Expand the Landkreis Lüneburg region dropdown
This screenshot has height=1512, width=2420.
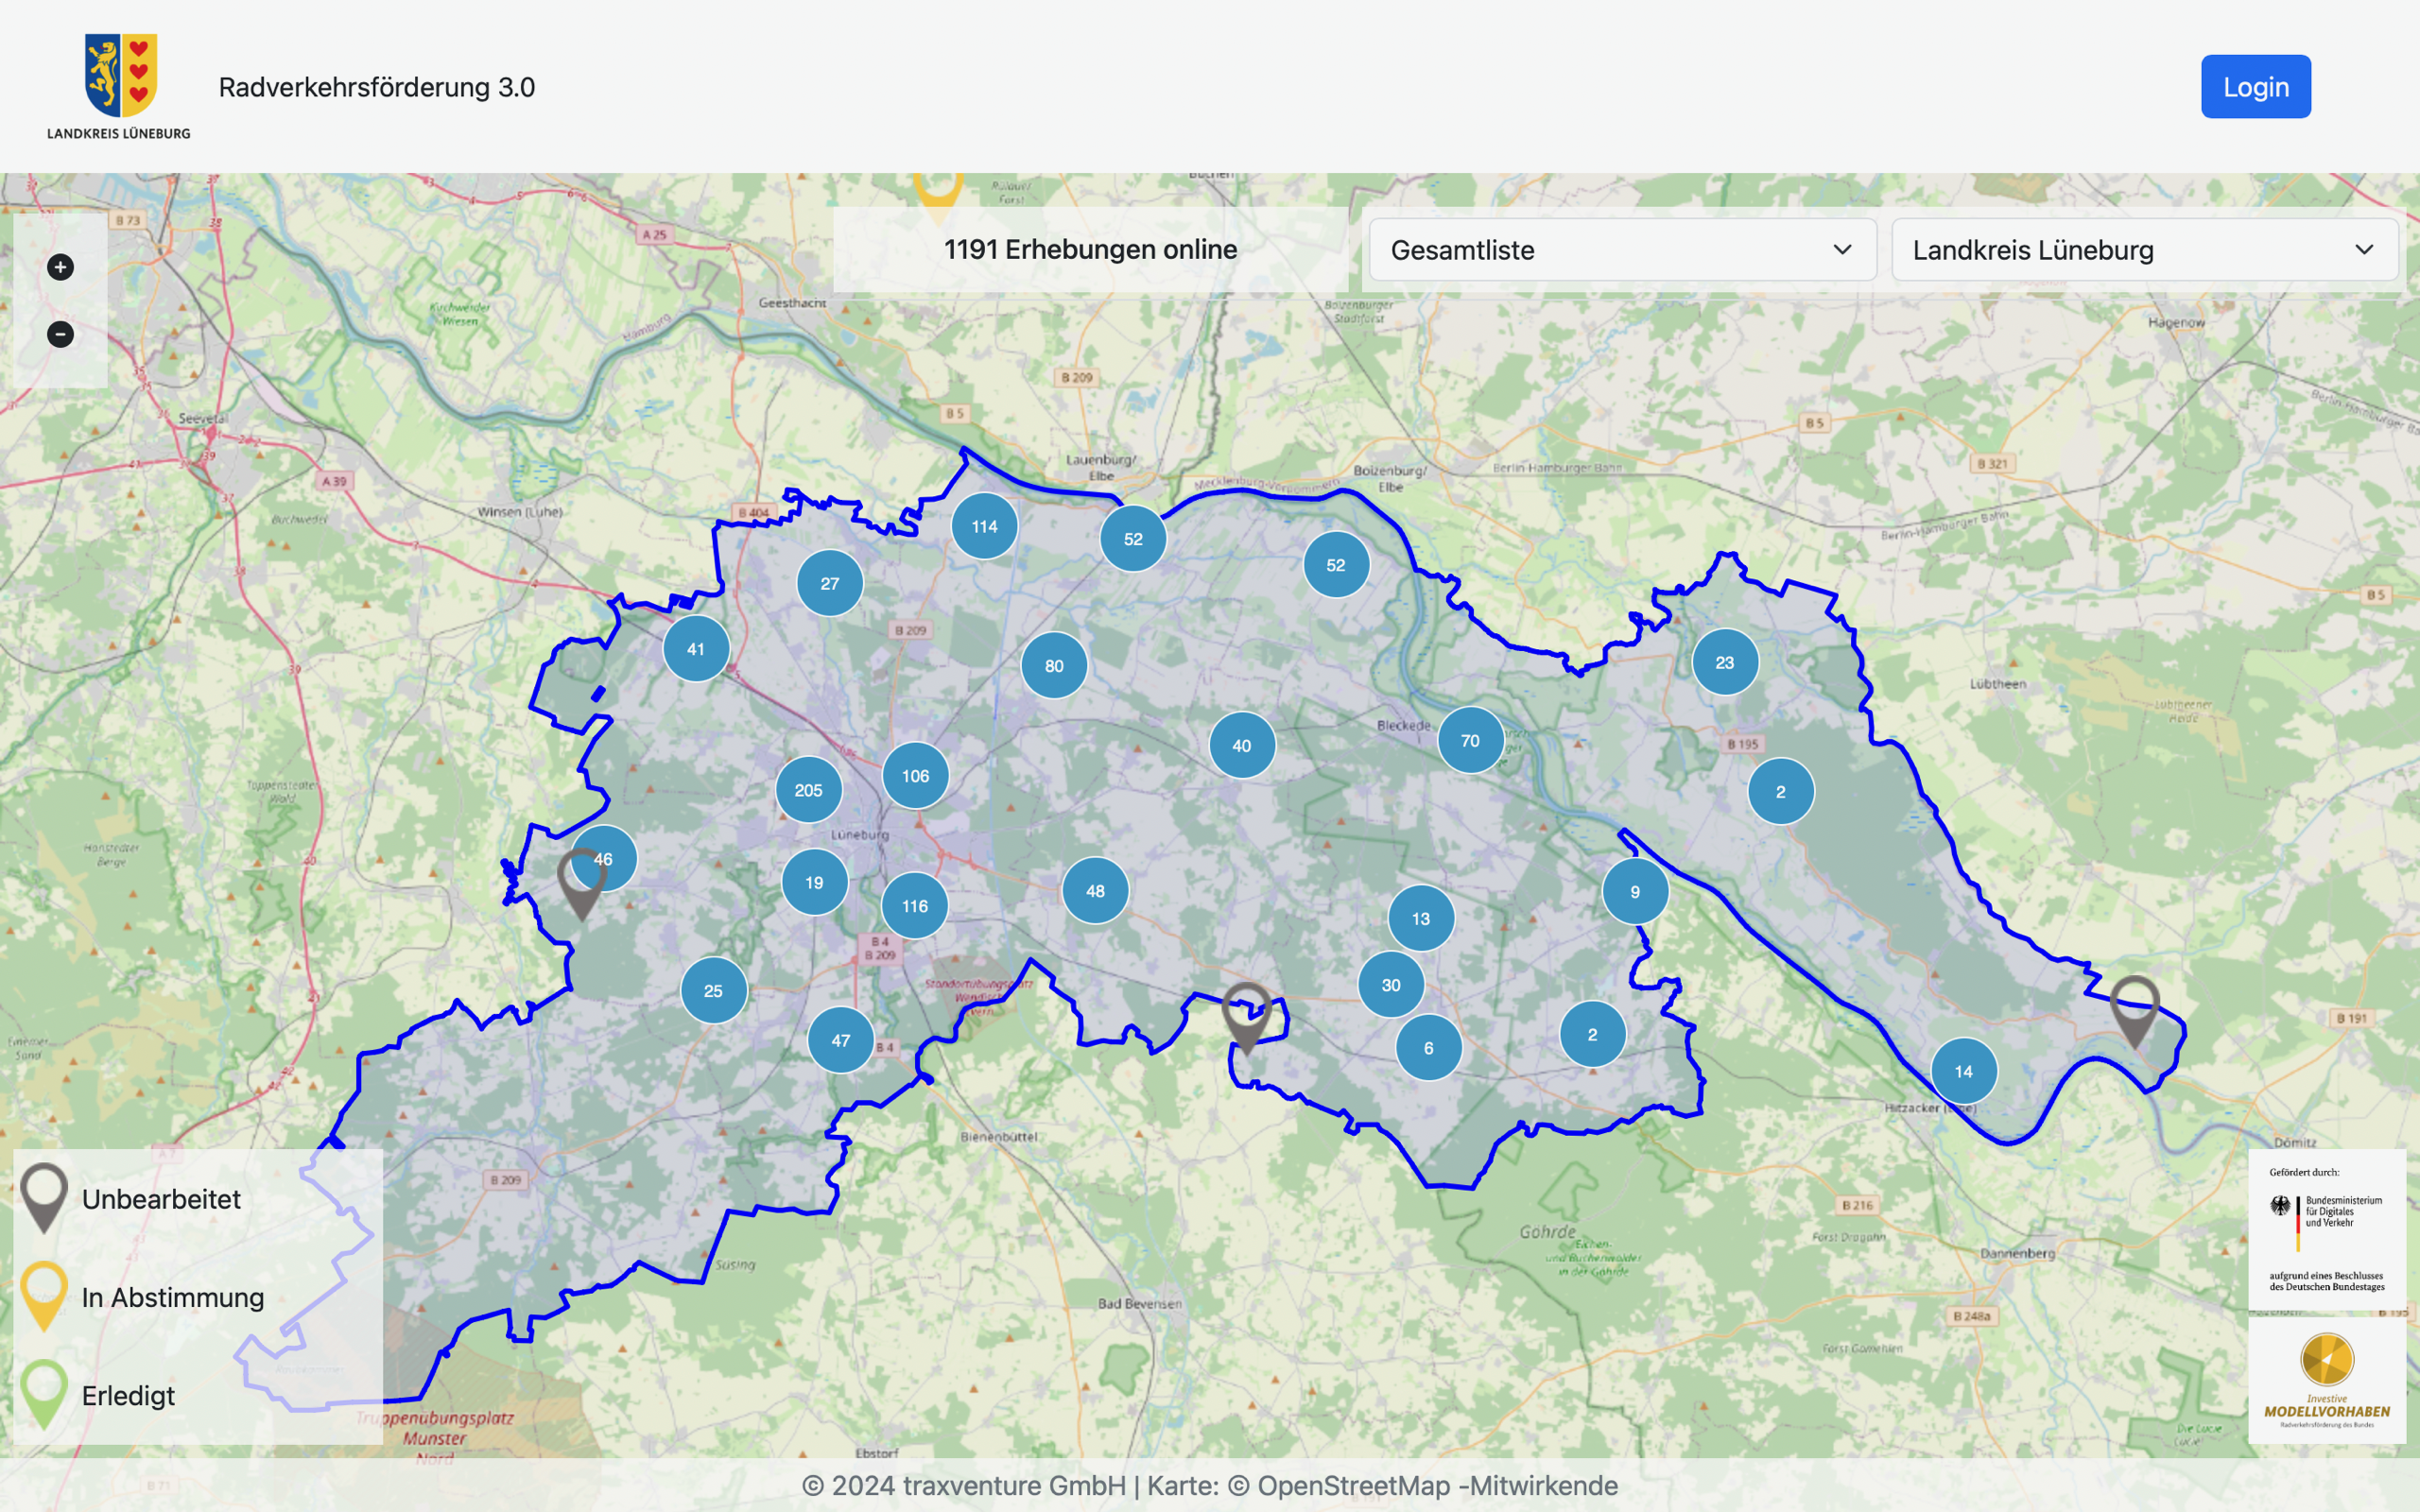coord(2143,250)
